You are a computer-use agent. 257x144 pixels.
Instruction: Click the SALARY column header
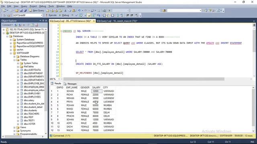(x=96, y=88)
